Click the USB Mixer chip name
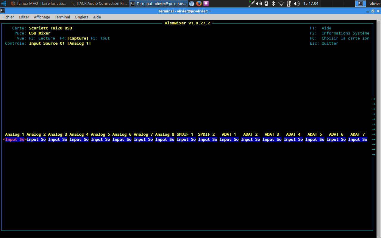This screenshot has height=238, width=381. [x=40, y=33]
